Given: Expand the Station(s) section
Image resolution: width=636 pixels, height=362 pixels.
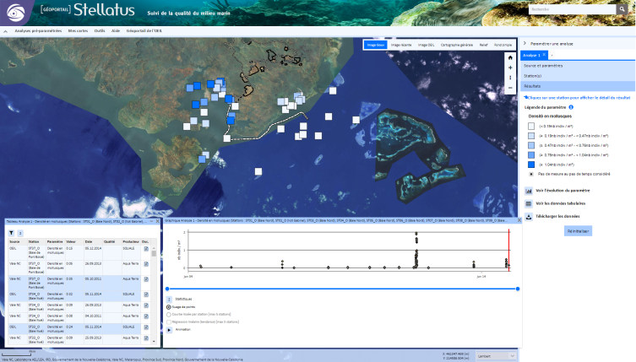Looking at the screenshot, I should [x=532, y=75].
